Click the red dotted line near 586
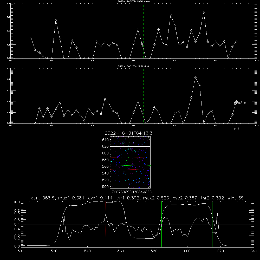The height and width of the screenshot is (260, 260). coord(164,224)
